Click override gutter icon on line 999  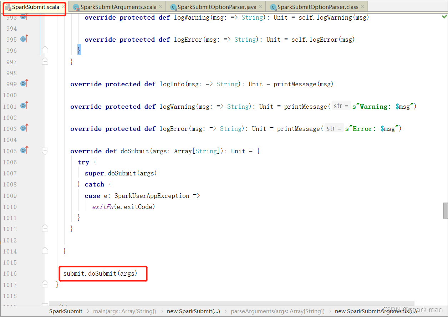[x=24, y=83]
